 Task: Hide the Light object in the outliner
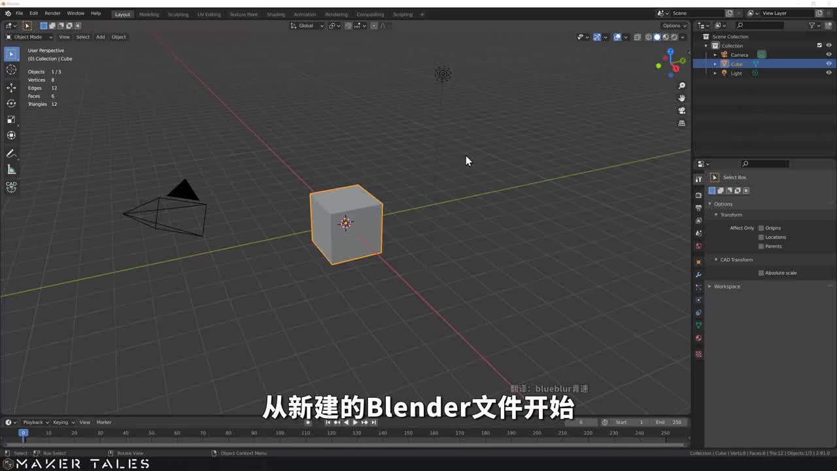pos(828,73)
